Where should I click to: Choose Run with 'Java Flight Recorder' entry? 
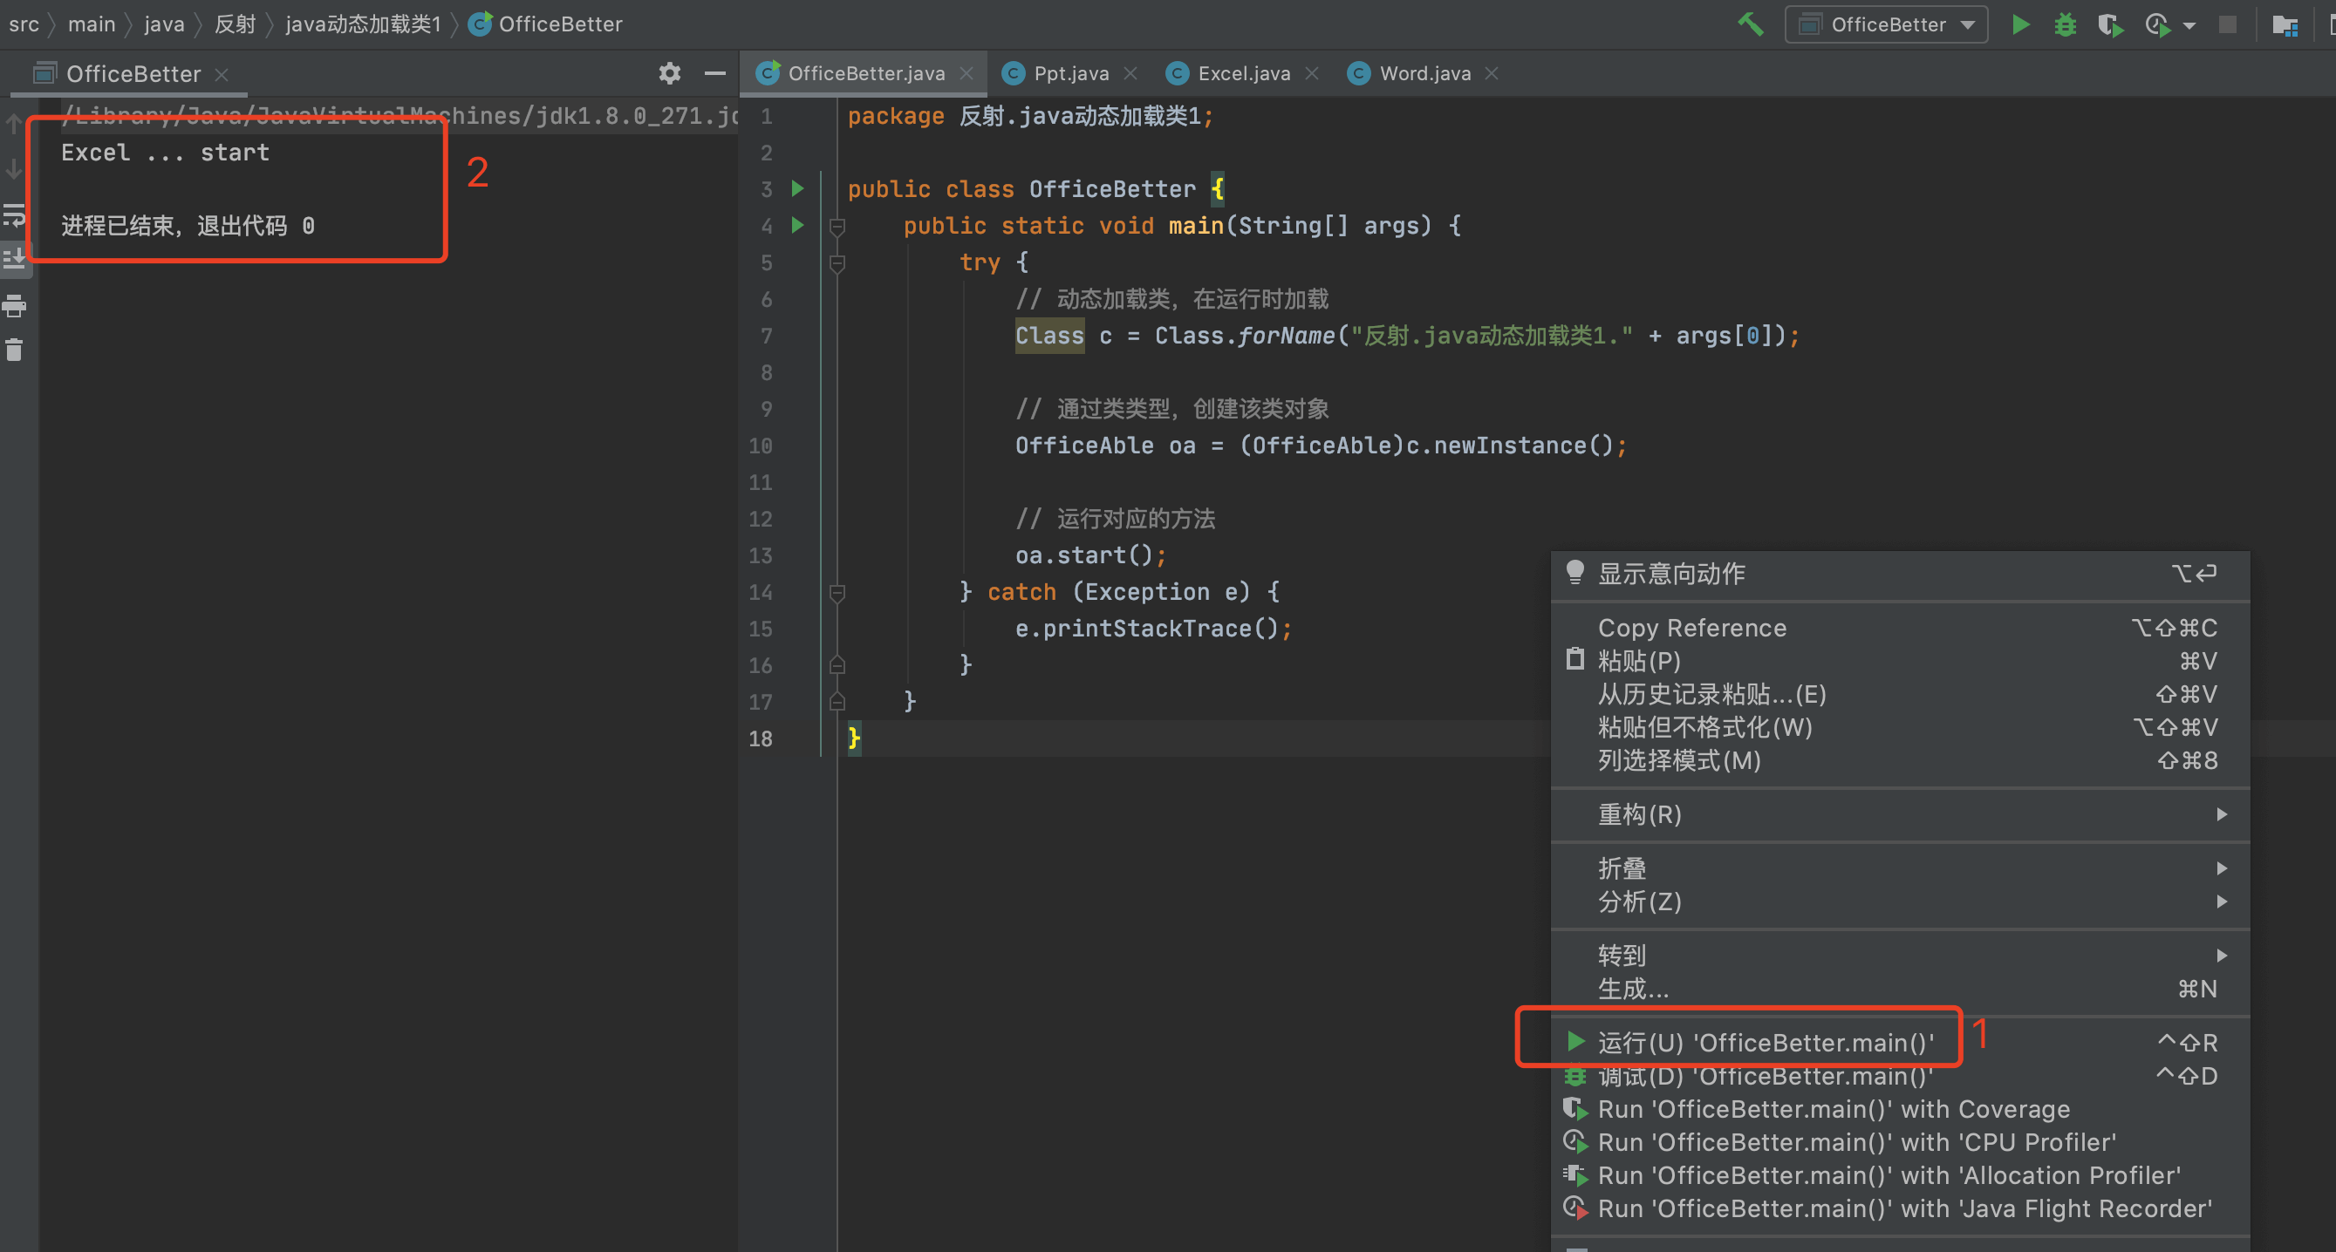1900,1209
